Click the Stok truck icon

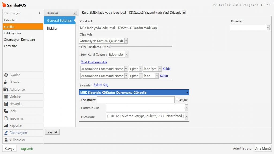6,111
